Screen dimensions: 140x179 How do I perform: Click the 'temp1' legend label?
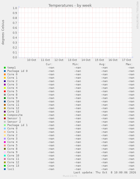click(12, 68)
